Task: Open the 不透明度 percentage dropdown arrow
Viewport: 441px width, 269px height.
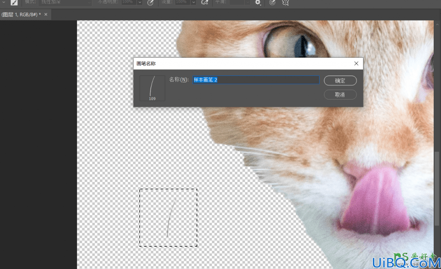Action: 140,2
